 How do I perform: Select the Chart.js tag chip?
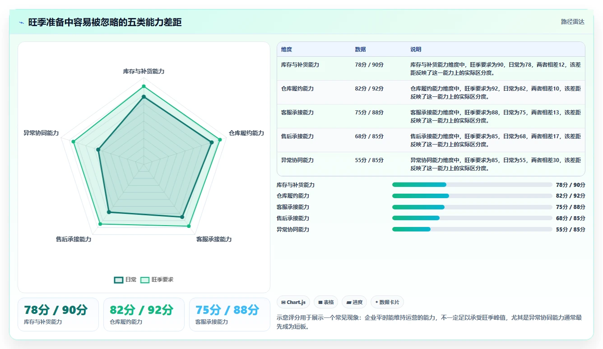click(x=293, y=302)
